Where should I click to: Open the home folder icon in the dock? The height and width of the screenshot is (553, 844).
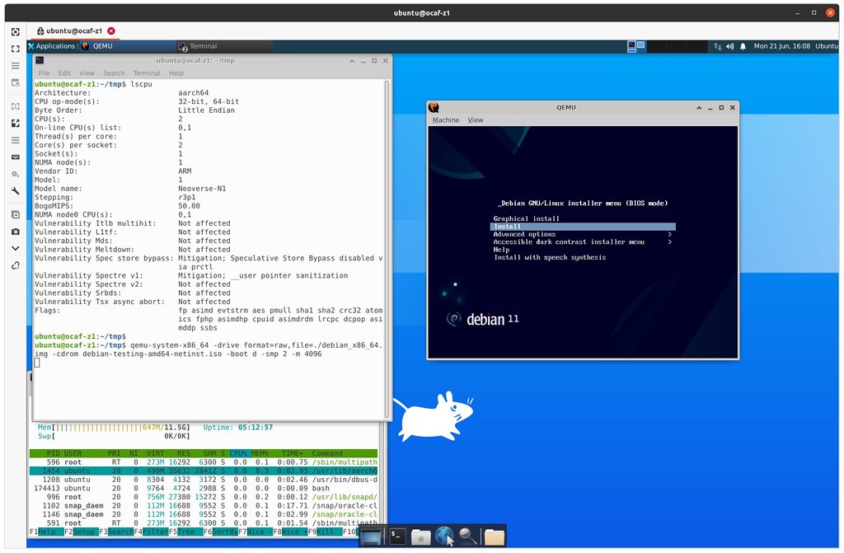(x=420, y=536)
